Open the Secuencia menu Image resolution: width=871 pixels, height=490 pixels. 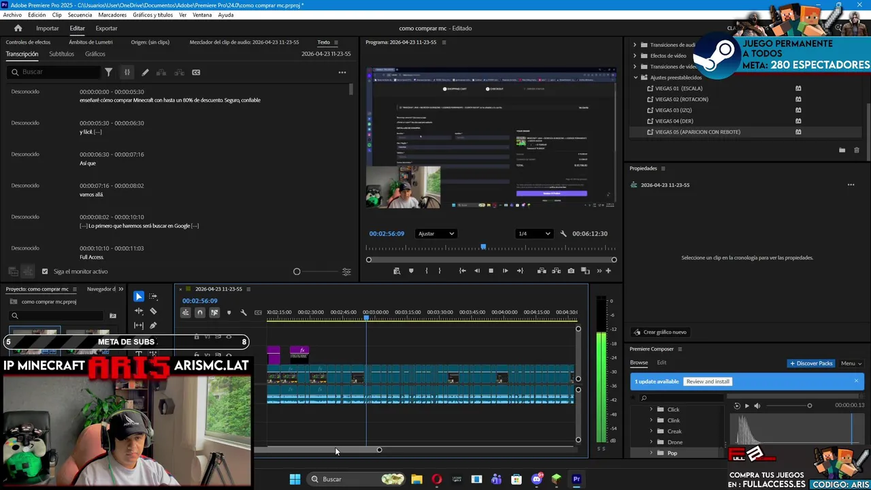(x=80, y=15)
